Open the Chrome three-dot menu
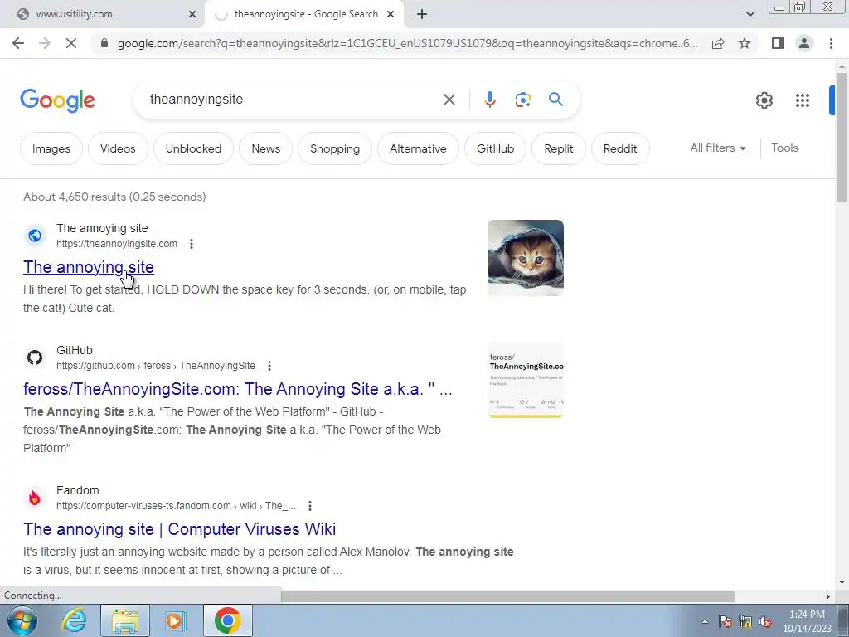This screenshot has width=849, height=637. point(831,43)
